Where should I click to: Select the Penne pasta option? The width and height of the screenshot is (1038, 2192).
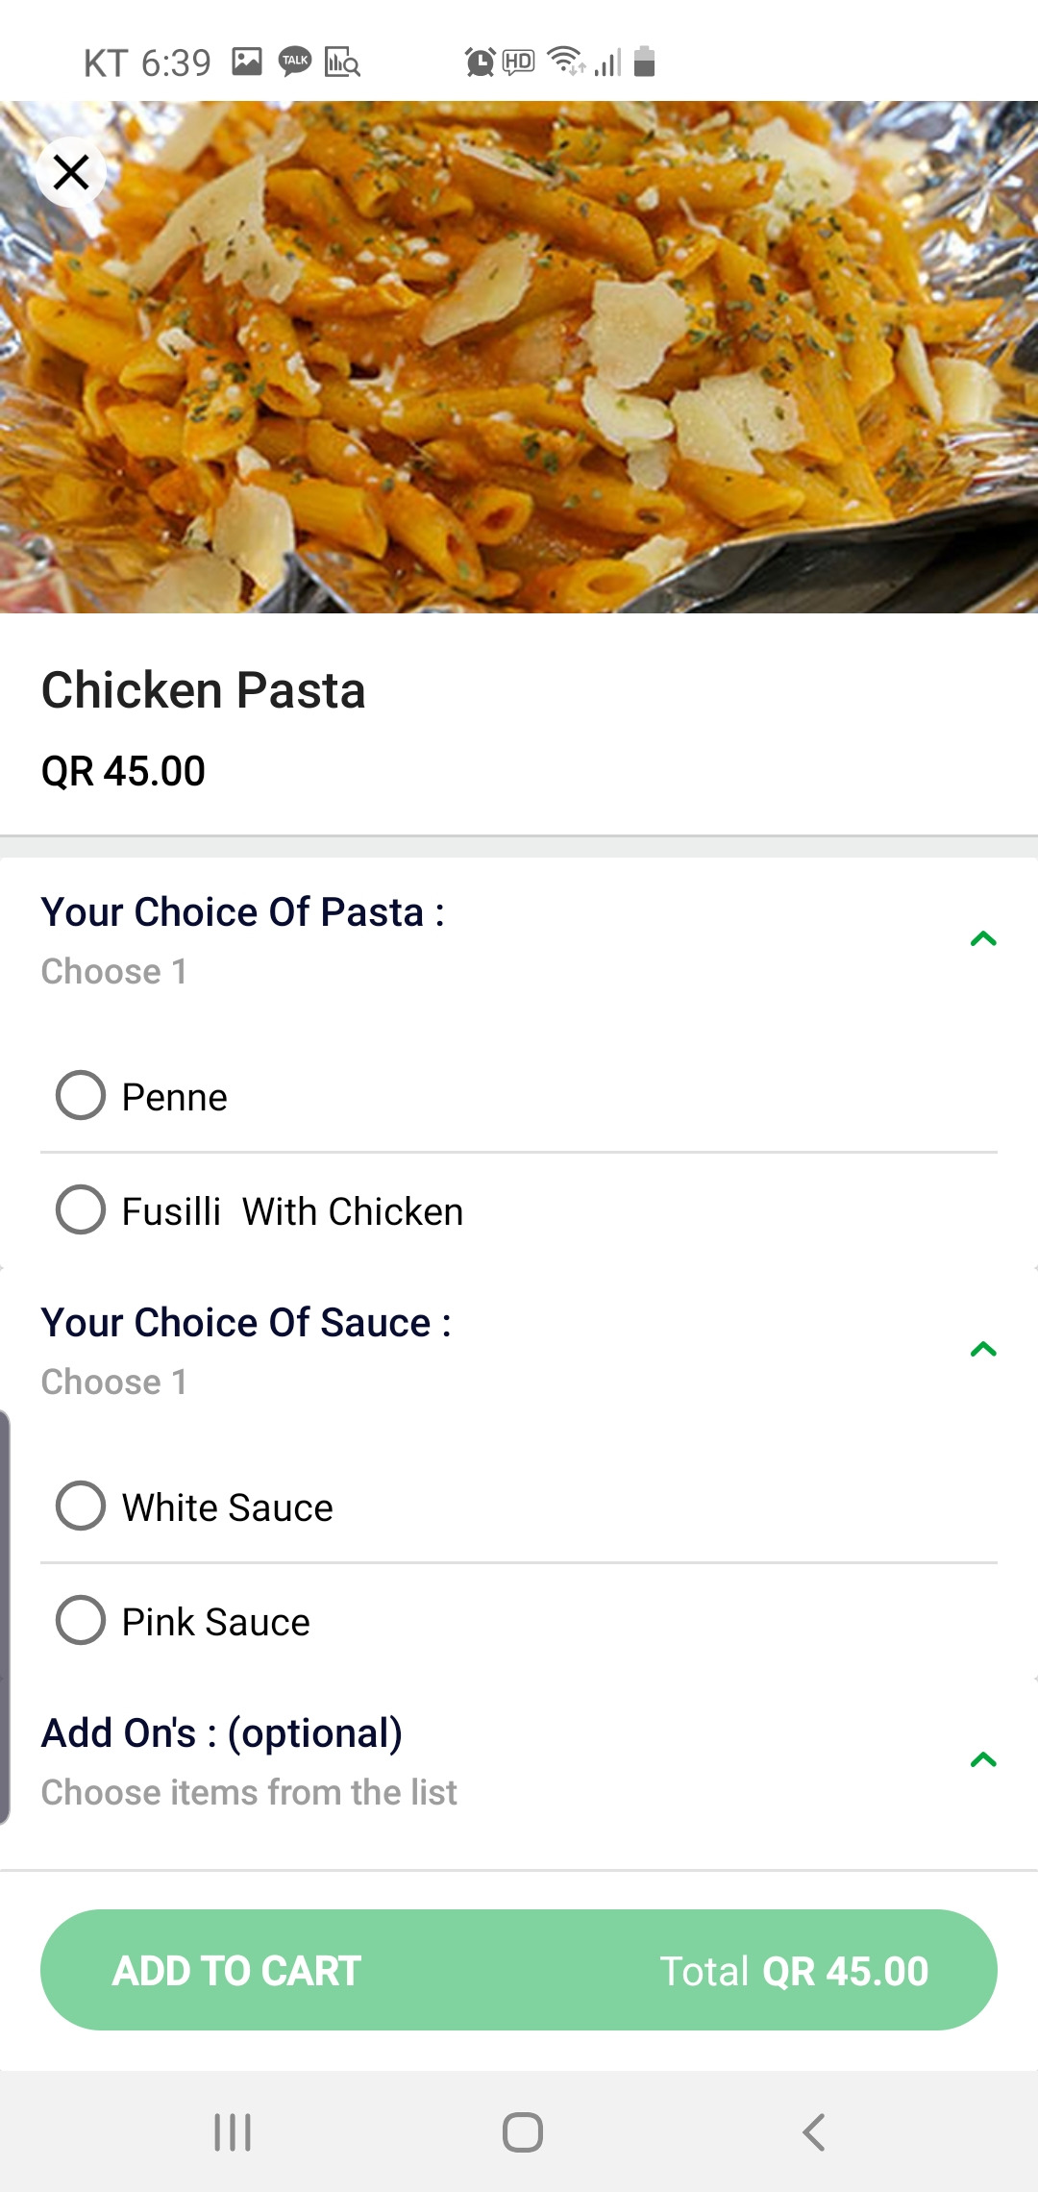[x=81, y=1095]
